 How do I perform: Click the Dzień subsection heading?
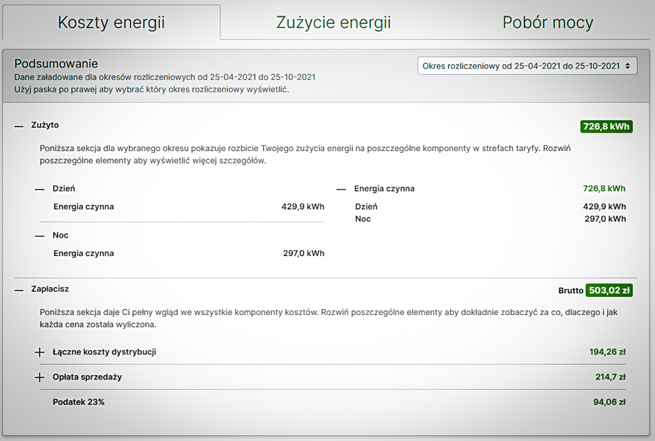tap(64, 189)
